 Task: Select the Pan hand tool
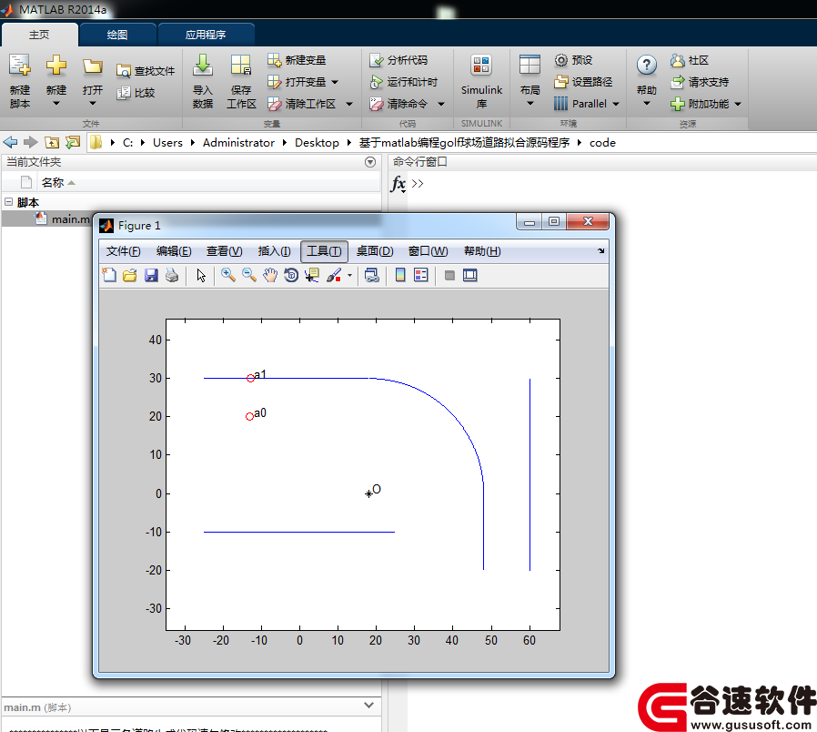tap(270, 275)
